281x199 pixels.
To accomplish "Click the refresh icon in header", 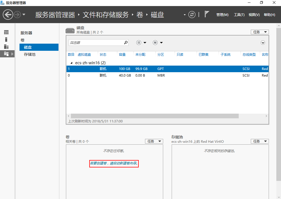I will click(192, 15).
